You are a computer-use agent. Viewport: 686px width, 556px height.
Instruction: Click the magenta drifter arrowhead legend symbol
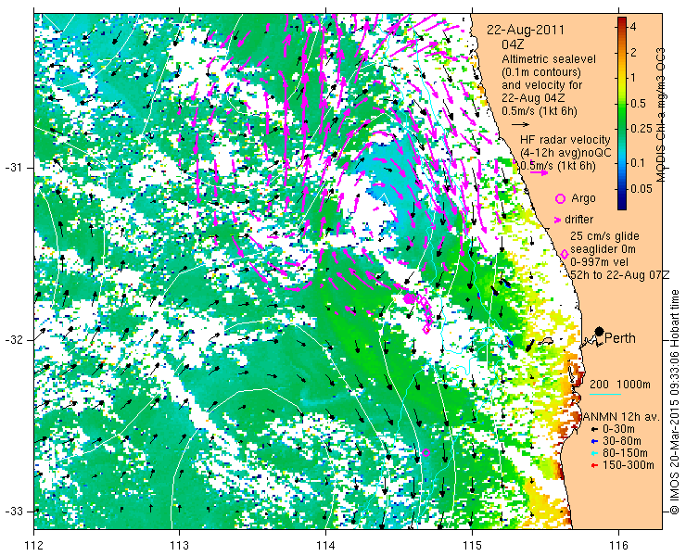click(x=558, y=220)
